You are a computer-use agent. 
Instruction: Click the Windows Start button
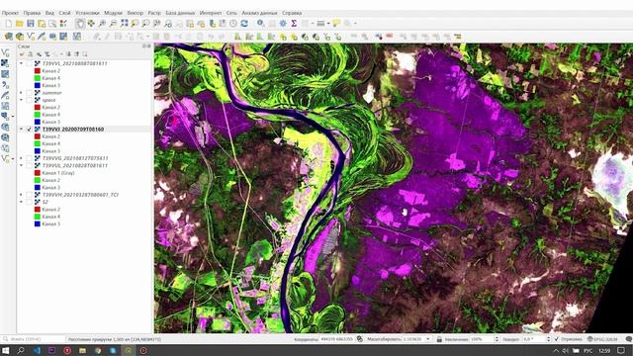pyautogui.click(x=6, y=351)
